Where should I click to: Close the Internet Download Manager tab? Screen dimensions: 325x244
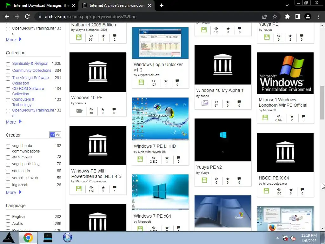point(74,5)
